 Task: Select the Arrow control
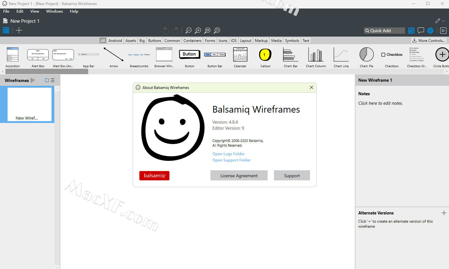[114, 57]
